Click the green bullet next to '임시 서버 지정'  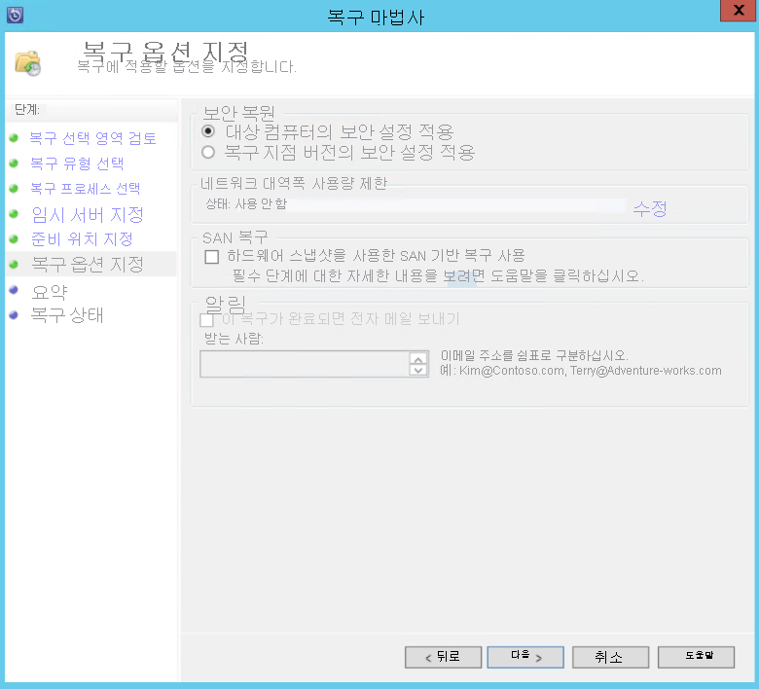[14, 213]
